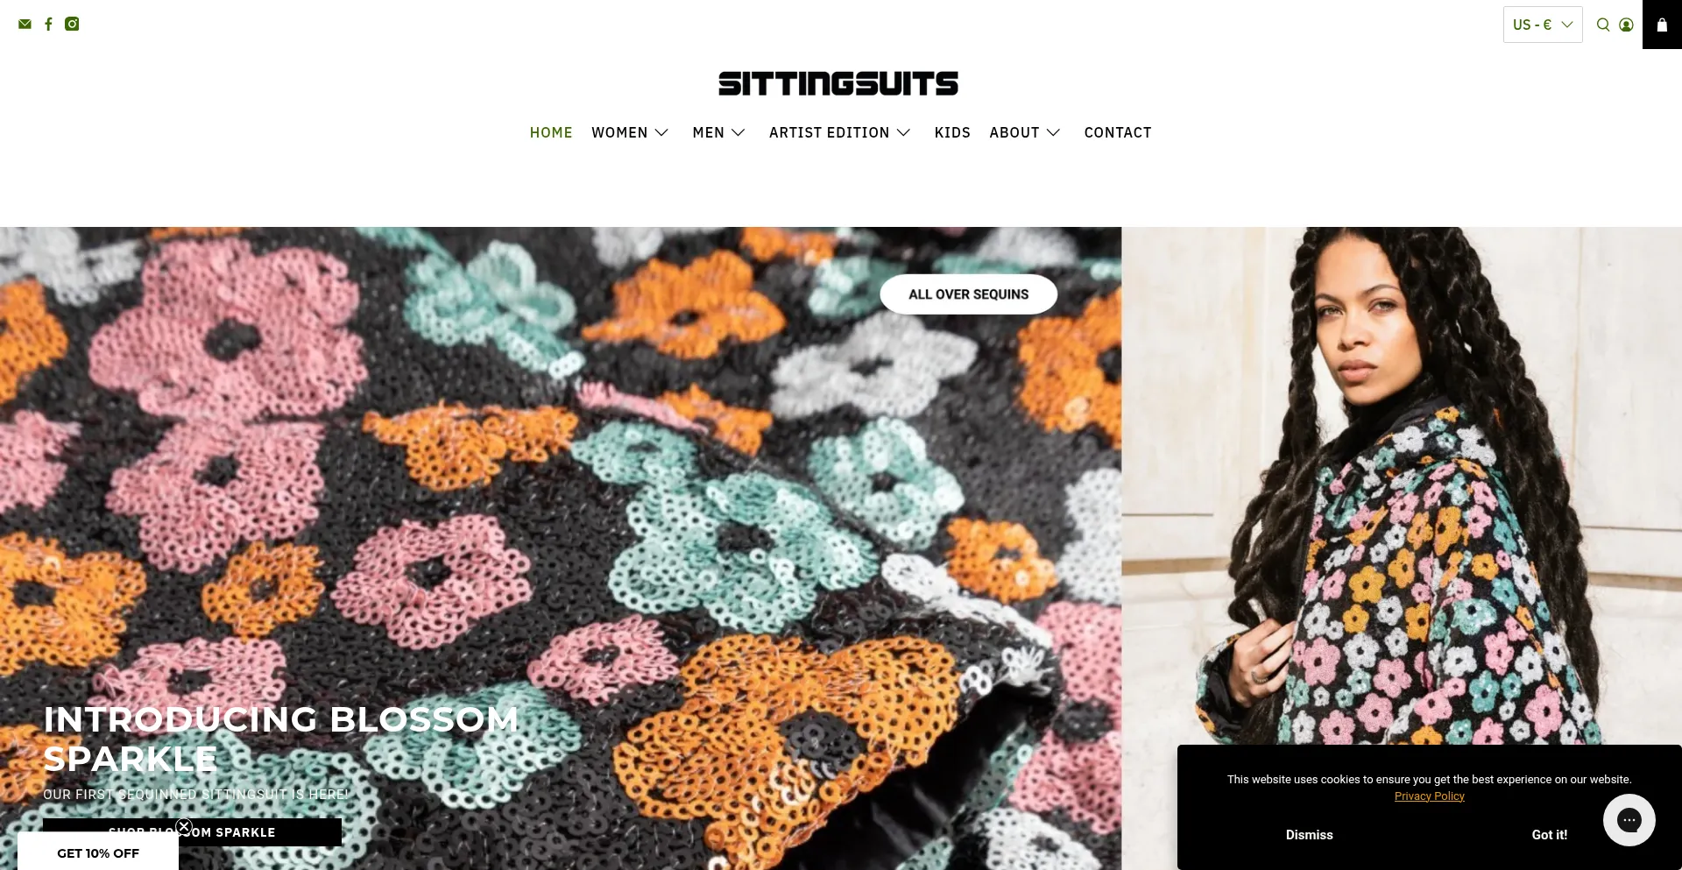This screenshot has width=1682, height=870.
Task: Close the Get 10% Off popup
Action: tap(184, 826)
